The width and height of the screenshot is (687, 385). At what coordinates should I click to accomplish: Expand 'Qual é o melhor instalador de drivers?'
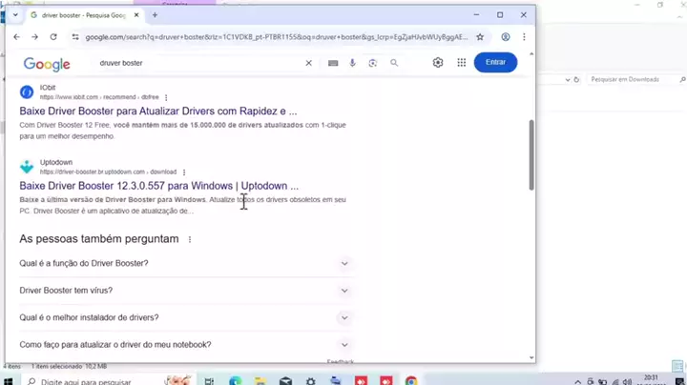pyautogui.click(x=344, y=317)
